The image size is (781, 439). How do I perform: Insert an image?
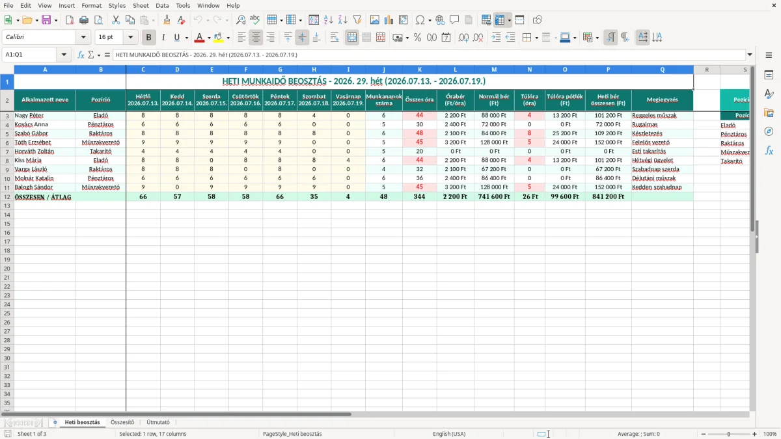pos(375,20)
